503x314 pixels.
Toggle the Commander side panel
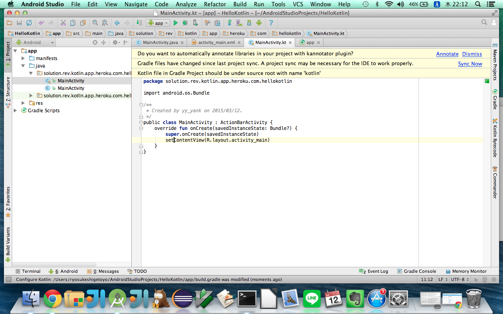click(495, 183)
